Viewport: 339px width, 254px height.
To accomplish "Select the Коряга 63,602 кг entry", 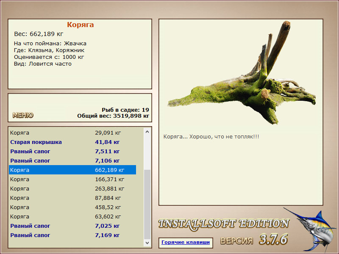I will (x=72, y=216).
